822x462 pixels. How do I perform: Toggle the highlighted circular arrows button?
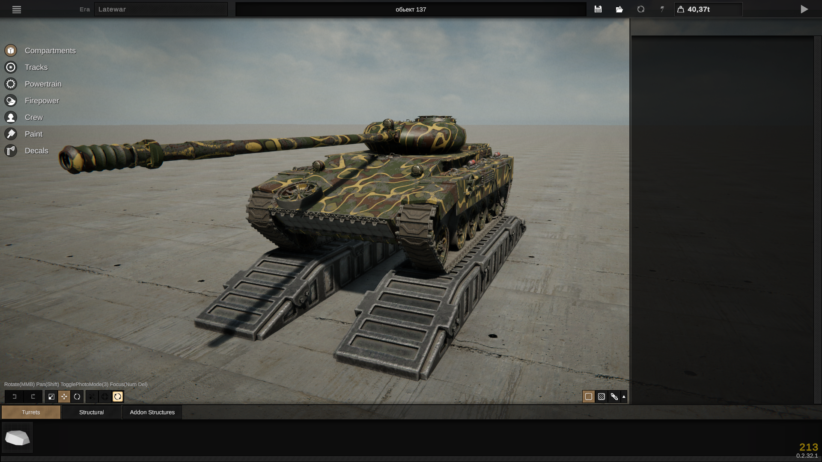point(118,397)
